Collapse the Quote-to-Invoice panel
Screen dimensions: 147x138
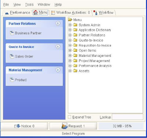tap(58, 46)
